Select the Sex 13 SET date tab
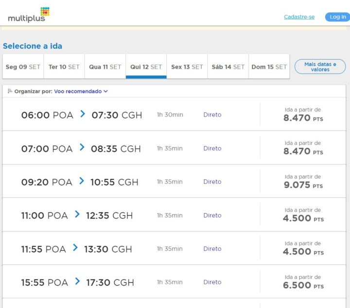This screenshot has height=308, width=350. coord(187,67)
